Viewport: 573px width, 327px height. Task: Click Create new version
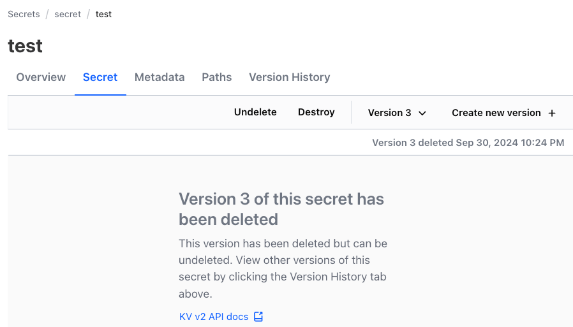point(496,113)
